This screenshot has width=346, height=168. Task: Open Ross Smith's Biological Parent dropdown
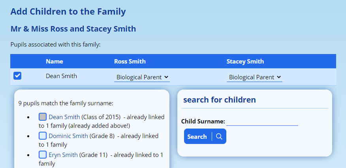[x=142, y=77]
